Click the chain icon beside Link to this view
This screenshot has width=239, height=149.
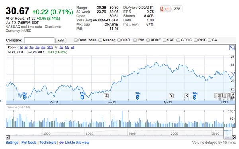pyautogui.click(x=61, y=143)
